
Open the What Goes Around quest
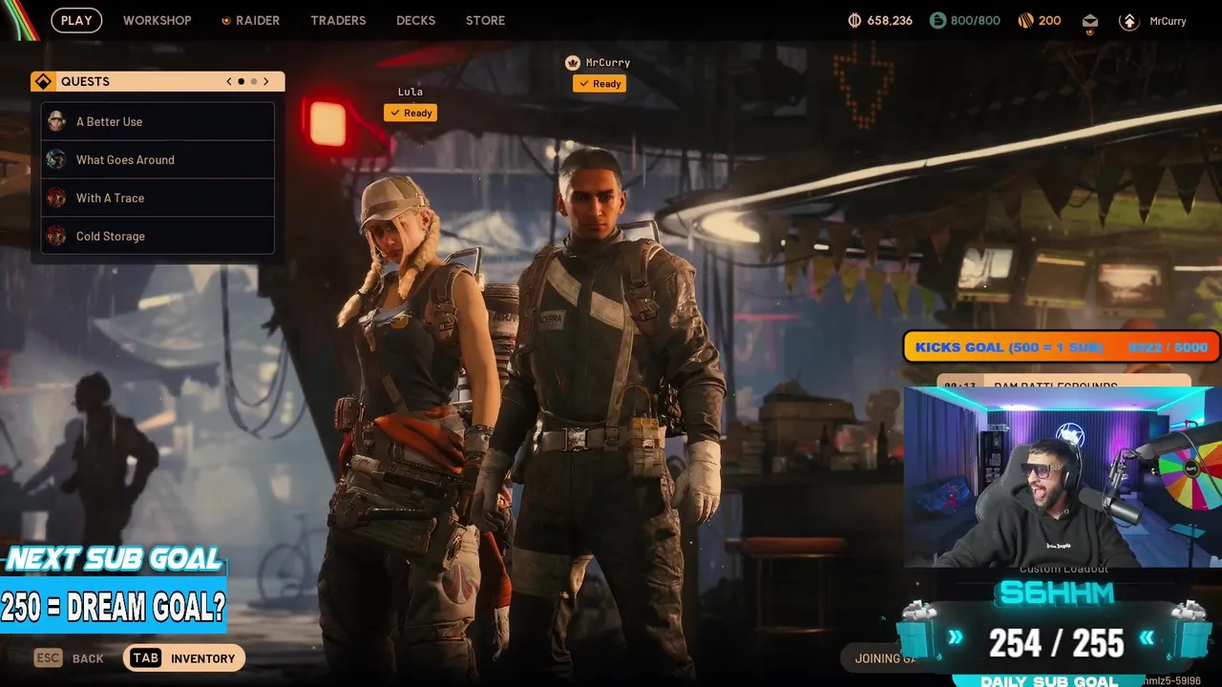pos(158,159)
